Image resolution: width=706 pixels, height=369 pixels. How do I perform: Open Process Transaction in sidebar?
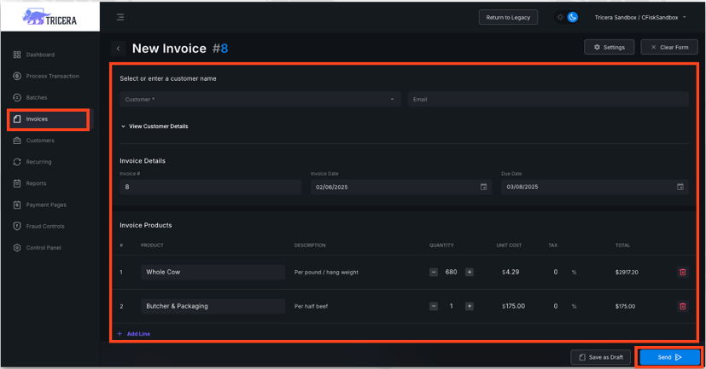point(52,76)
